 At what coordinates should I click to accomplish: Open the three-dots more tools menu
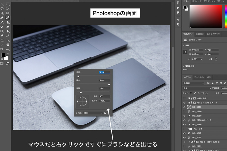[x=8, y=49]
